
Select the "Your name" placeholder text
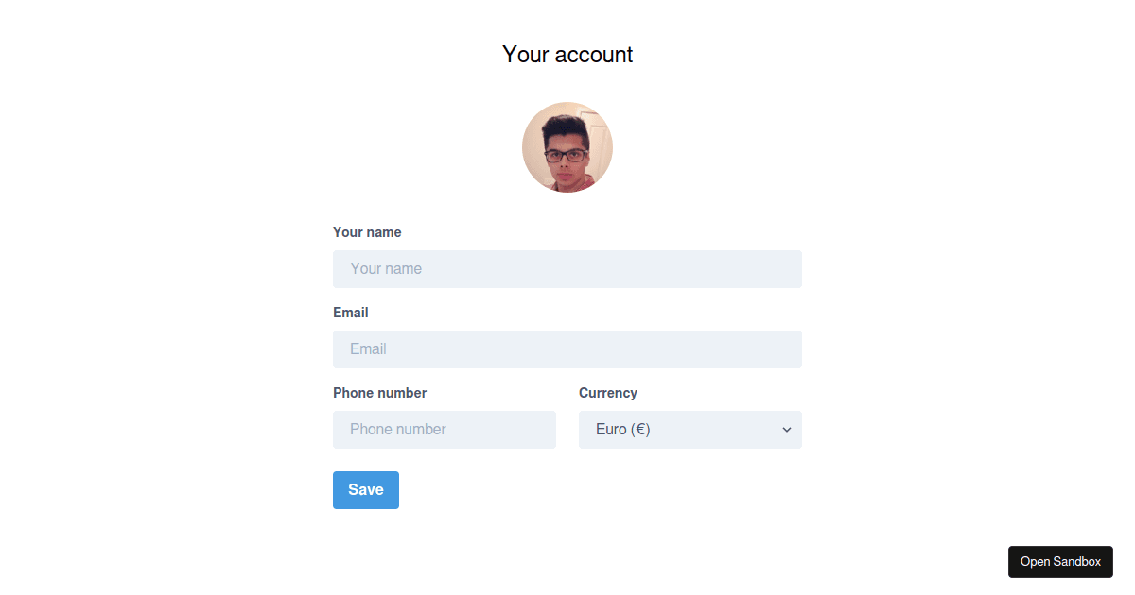tap(386, 269)
